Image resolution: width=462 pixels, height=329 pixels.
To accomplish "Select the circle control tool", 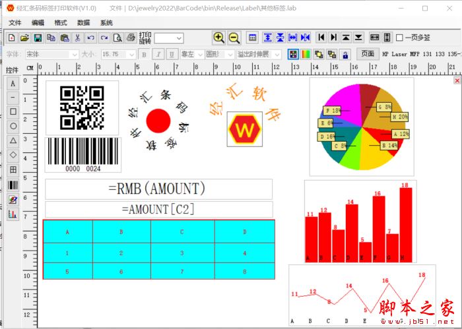I will (x=13, y=126).
